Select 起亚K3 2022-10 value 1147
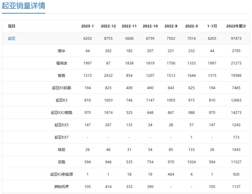This screenshot has height=194, width=252. click(x=150, y=100)
